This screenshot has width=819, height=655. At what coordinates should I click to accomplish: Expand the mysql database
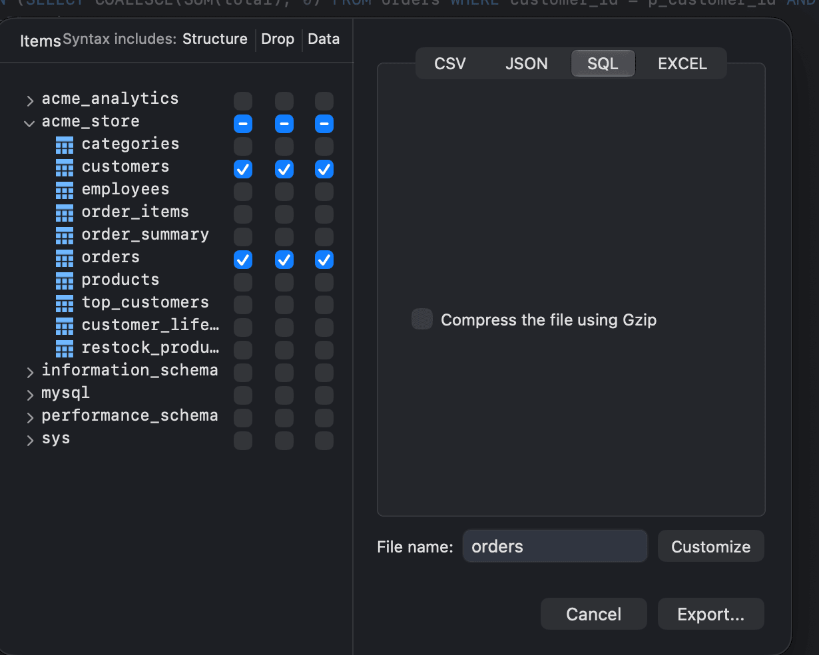pyautogui.click(x=30, y=395)
